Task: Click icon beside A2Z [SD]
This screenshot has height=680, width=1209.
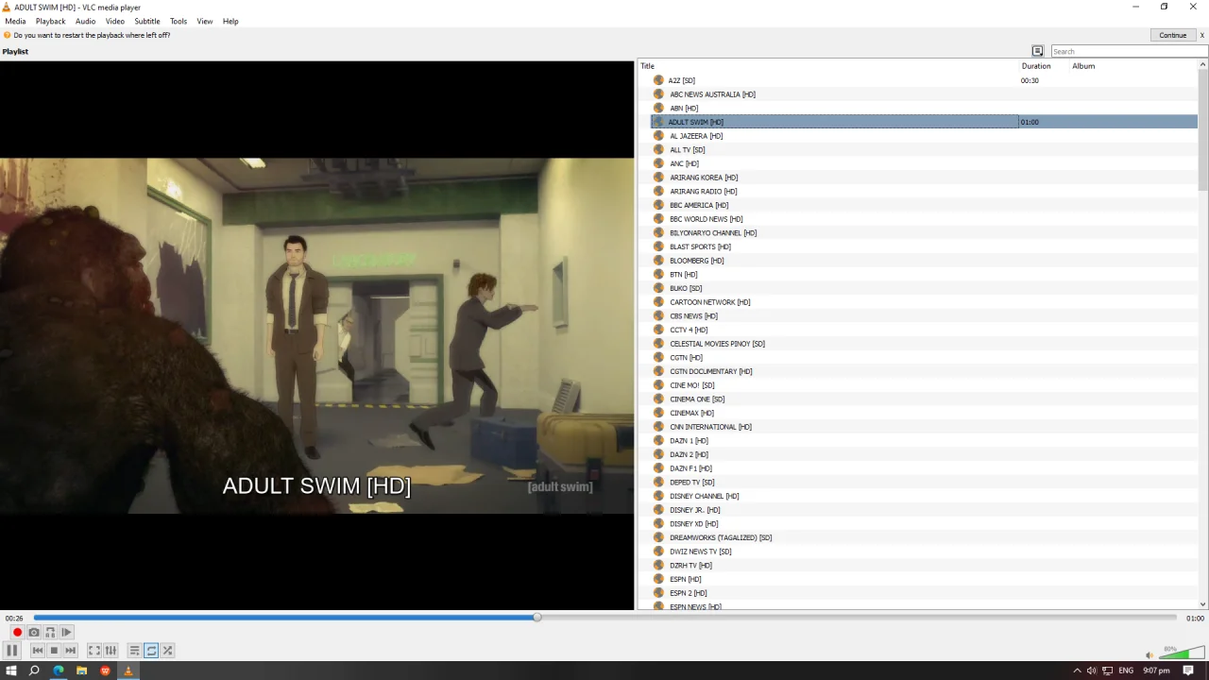Action: (x=659, y=80)
